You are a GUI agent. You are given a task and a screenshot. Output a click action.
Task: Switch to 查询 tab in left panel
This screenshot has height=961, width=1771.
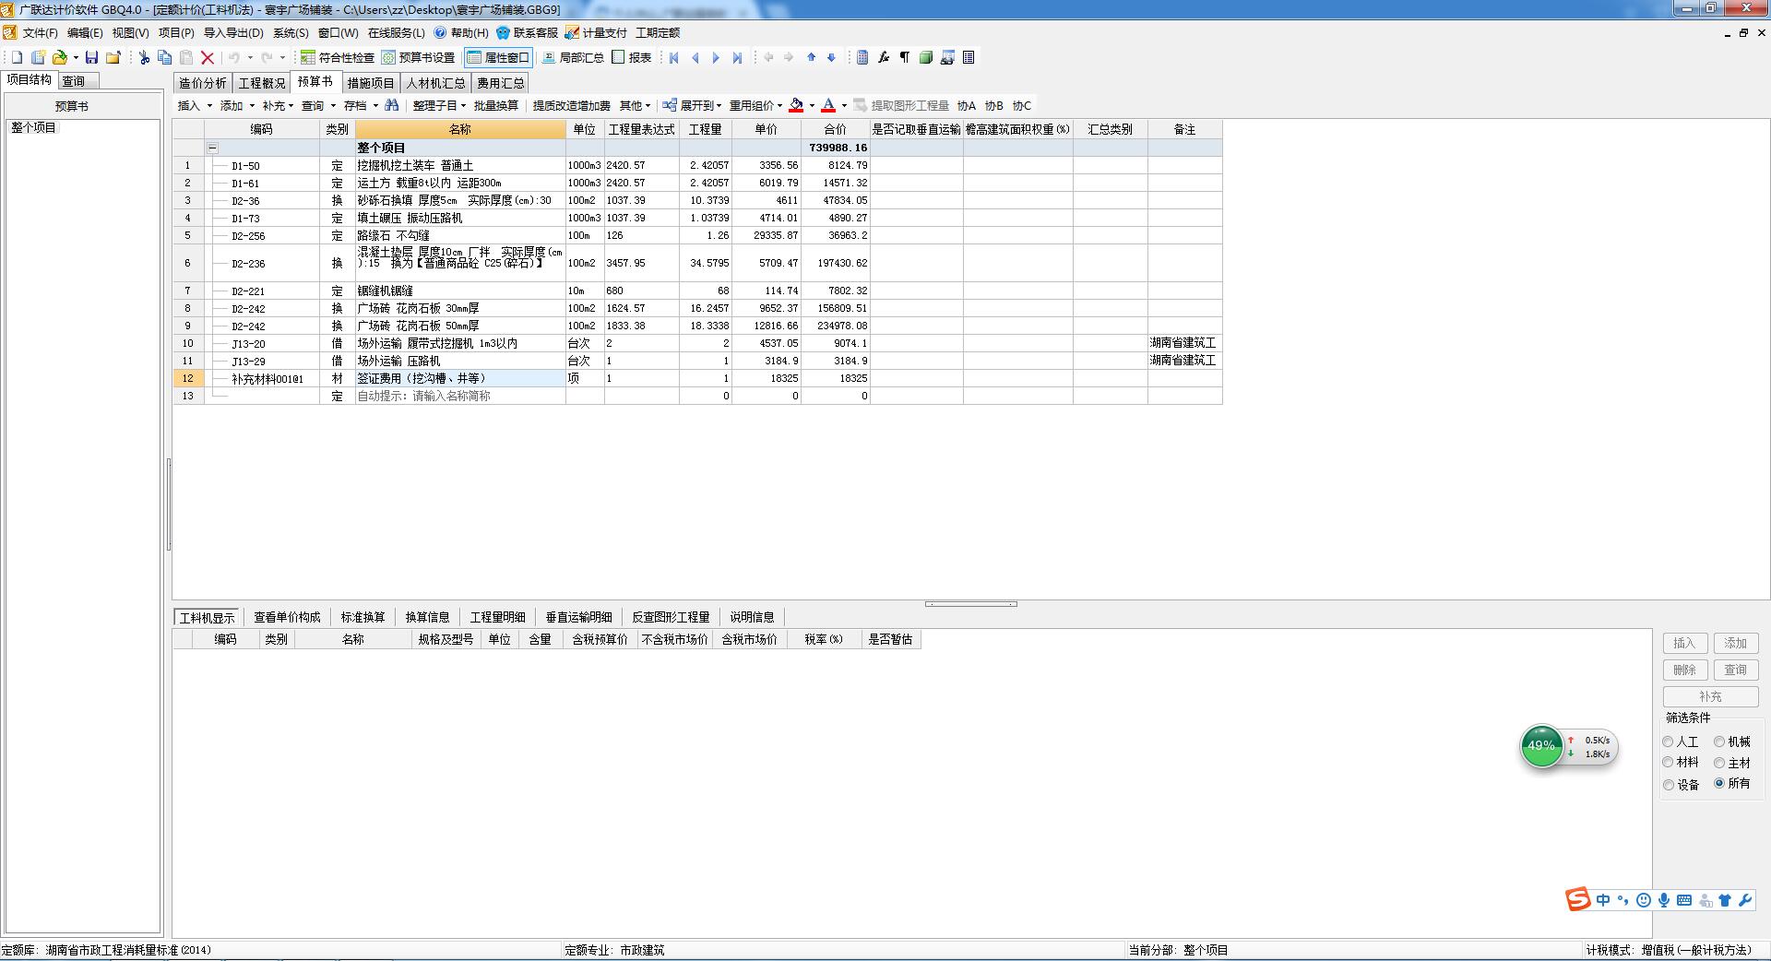click(x=74, y=81)
